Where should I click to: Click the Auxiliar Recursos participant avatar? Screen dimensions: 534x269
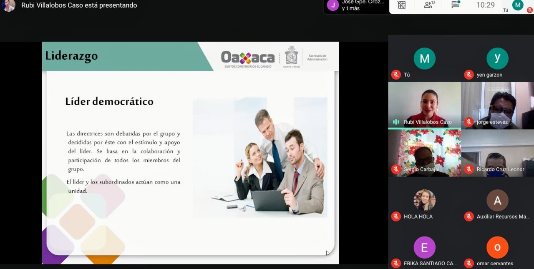tap(497, 201)
